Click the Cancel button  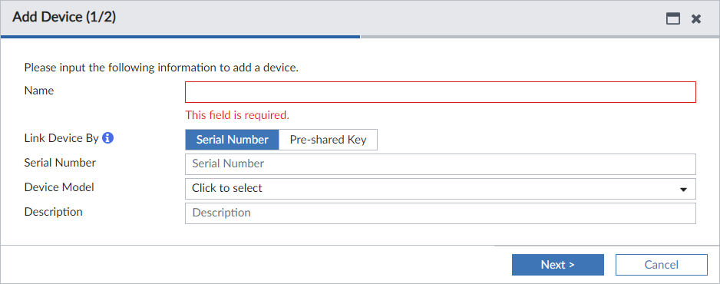pyautogui.click(x=661, y=265)
